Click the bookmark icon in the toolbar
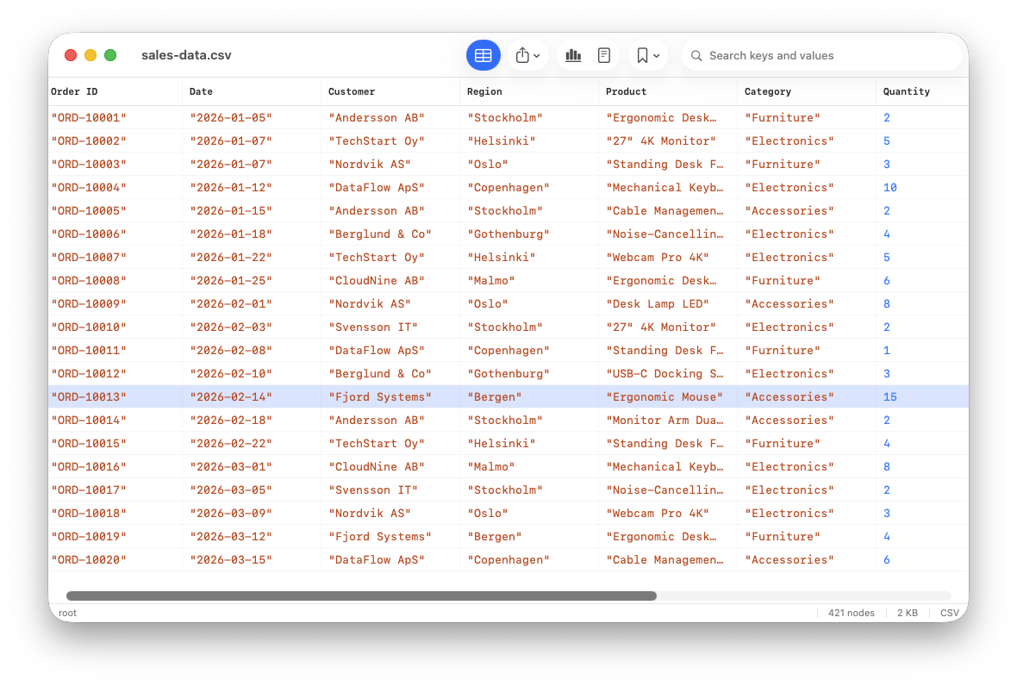1017x686 pixels. tap(642, 54)
